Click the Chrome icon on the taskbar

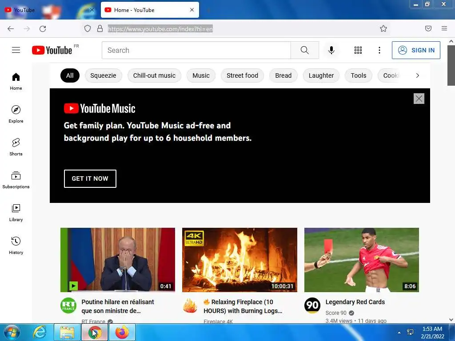95,332
